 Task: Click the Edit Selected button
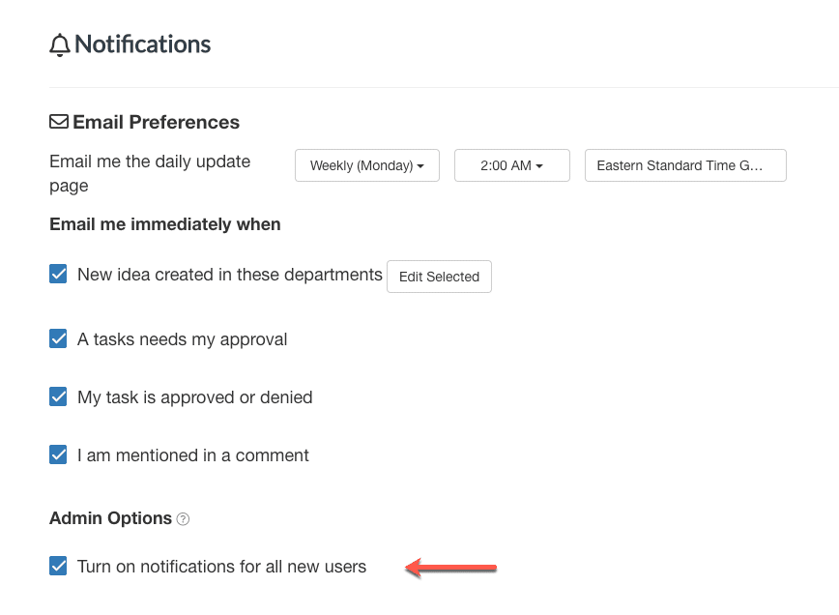[439, 277]
